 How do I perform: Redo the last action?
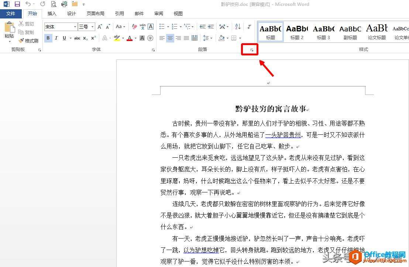42,4
